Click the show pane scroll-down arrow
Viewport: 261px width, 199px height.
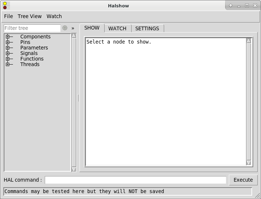(248, 163)
